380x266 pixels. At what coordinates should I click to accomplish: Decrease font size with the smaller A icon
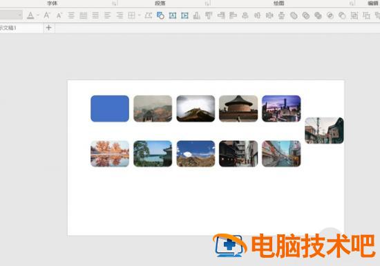(59, 16)
